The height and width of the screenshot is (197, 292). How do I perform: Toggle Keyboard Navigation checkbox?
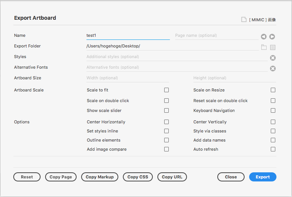273,110
